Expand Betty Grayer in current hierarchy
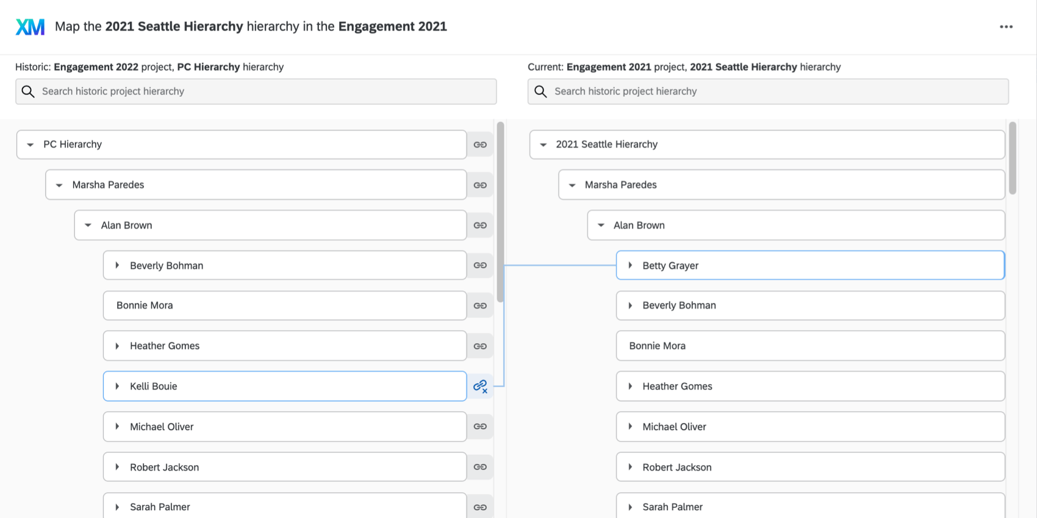The width and height of the screenshot is (1037, 518). [630, 266]
